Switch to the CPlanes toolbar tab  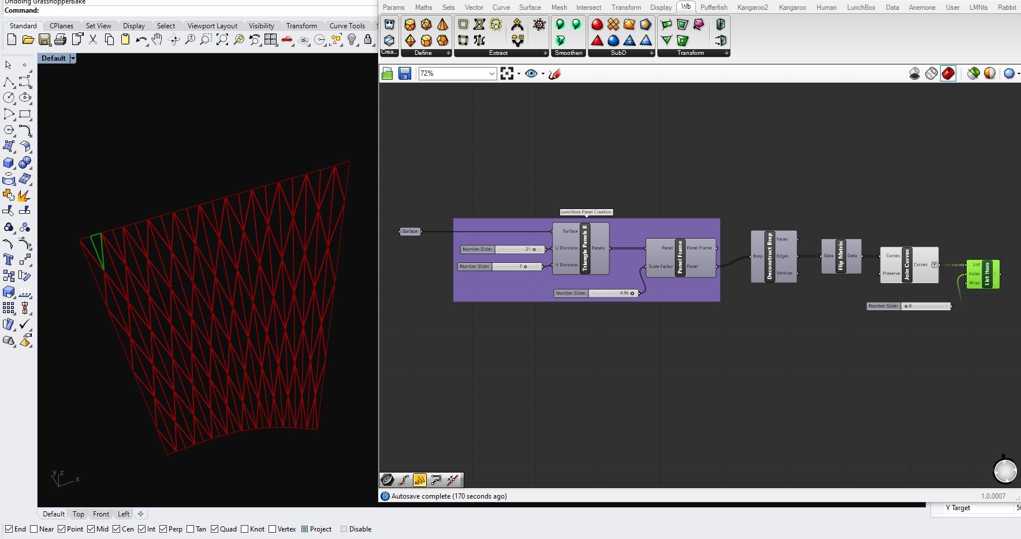61,25
